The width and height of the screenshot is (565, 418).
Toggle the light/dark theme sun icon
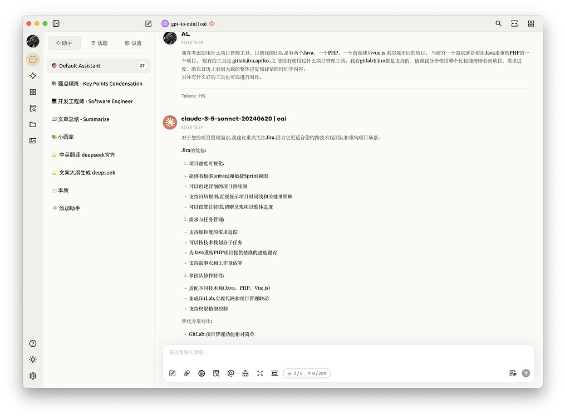coord(33,359)
